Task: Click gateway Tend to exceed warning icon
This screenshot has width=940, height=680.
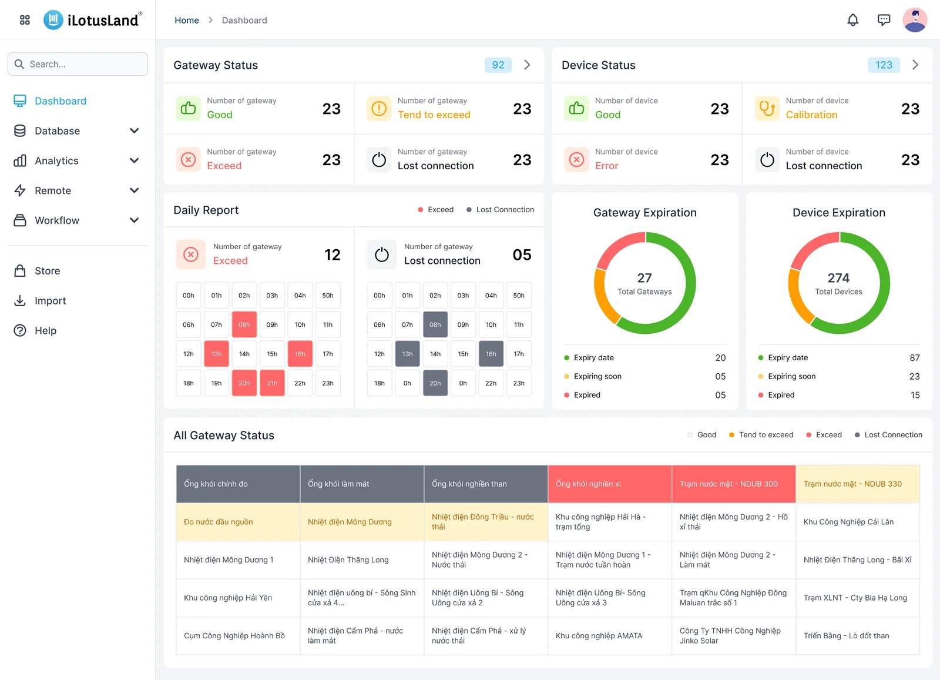Action: tap(379, 108)
